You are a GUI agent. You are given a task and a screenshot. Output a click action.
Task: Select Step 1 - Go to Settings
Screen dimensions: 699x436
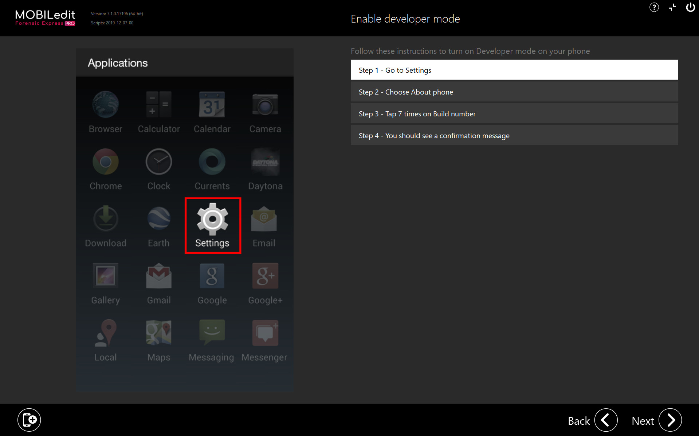(514, 70)
